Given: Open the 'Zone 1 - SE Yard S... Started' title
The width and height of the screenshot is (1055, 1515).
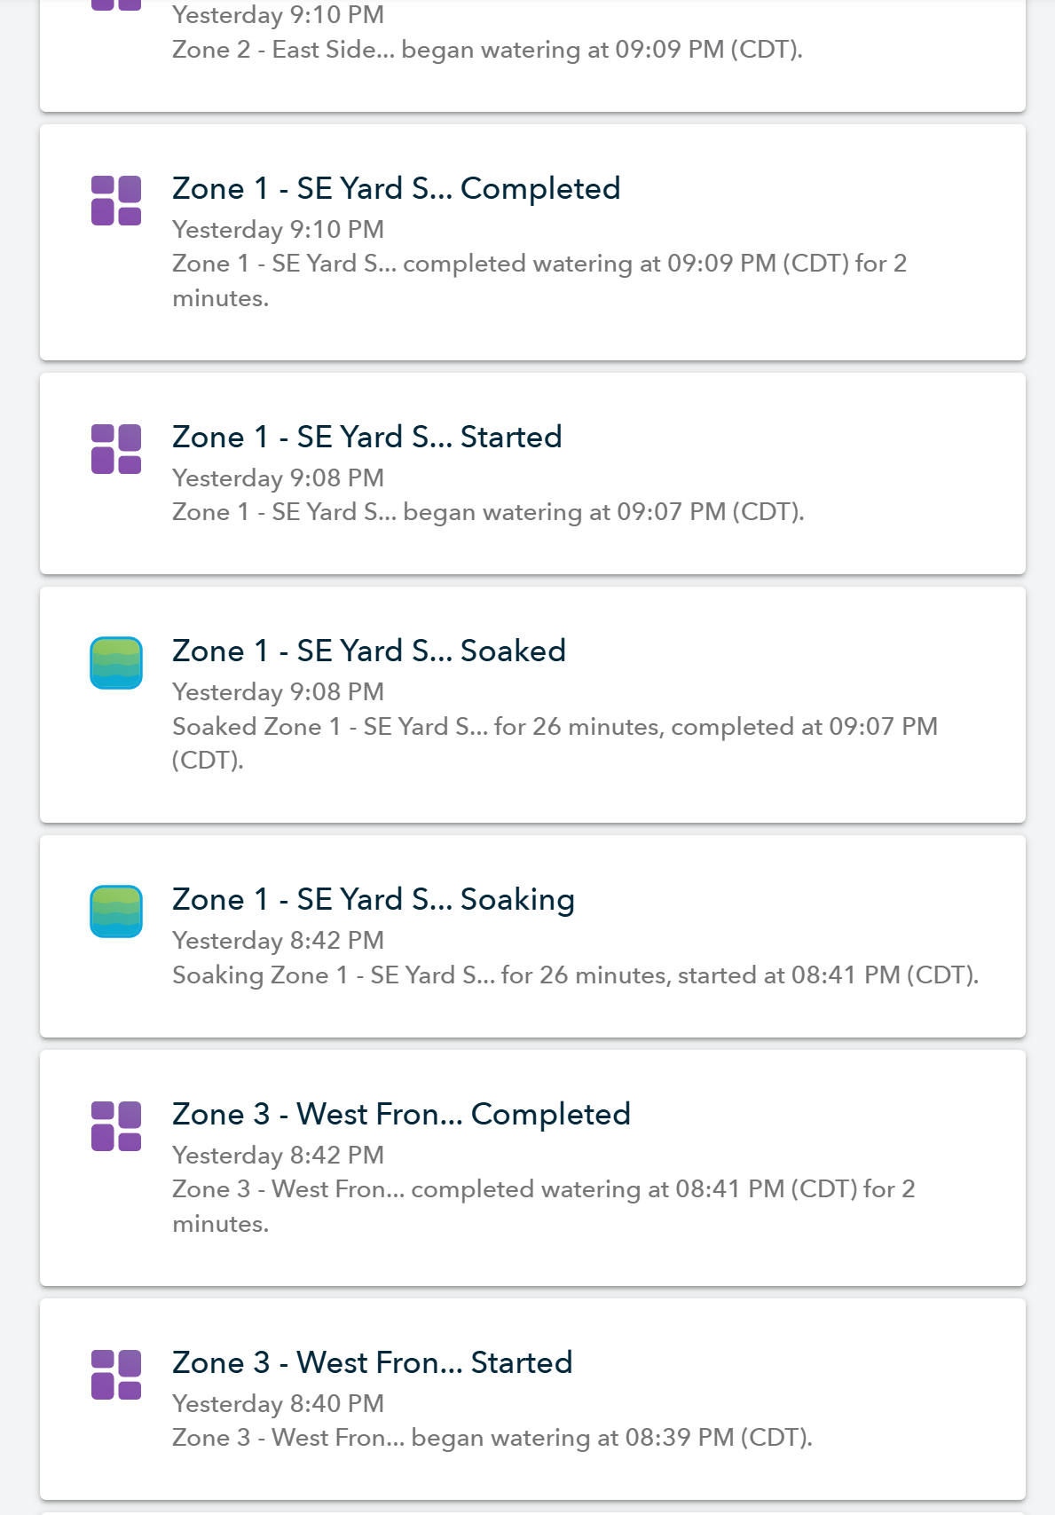Looking at the screenshot, I should pos(367,437).
